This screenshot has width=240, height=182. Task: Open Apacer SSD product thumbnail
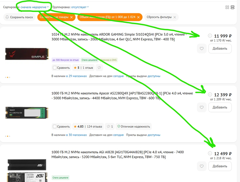(27, 113)
